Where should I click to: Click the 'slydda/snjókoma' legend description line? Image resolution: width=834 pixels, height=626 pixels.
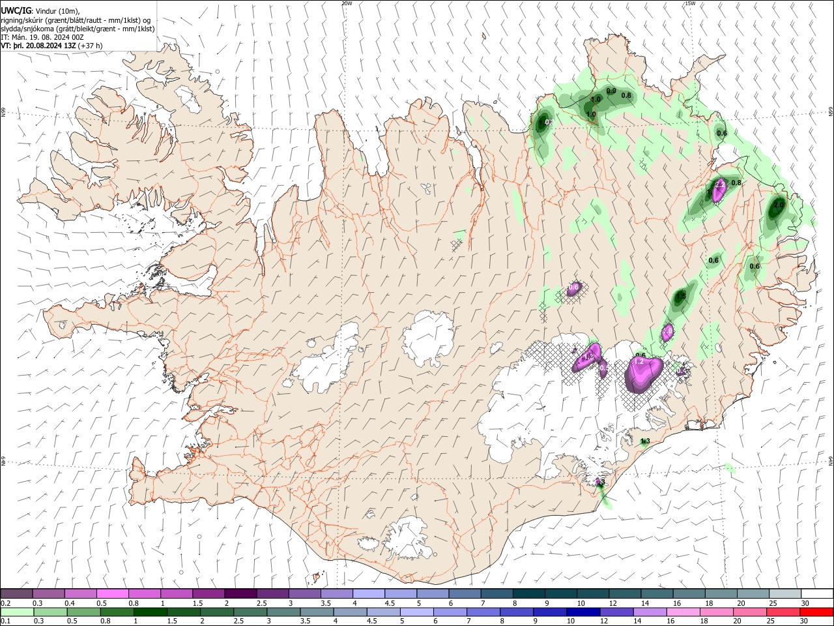[78, 29]
